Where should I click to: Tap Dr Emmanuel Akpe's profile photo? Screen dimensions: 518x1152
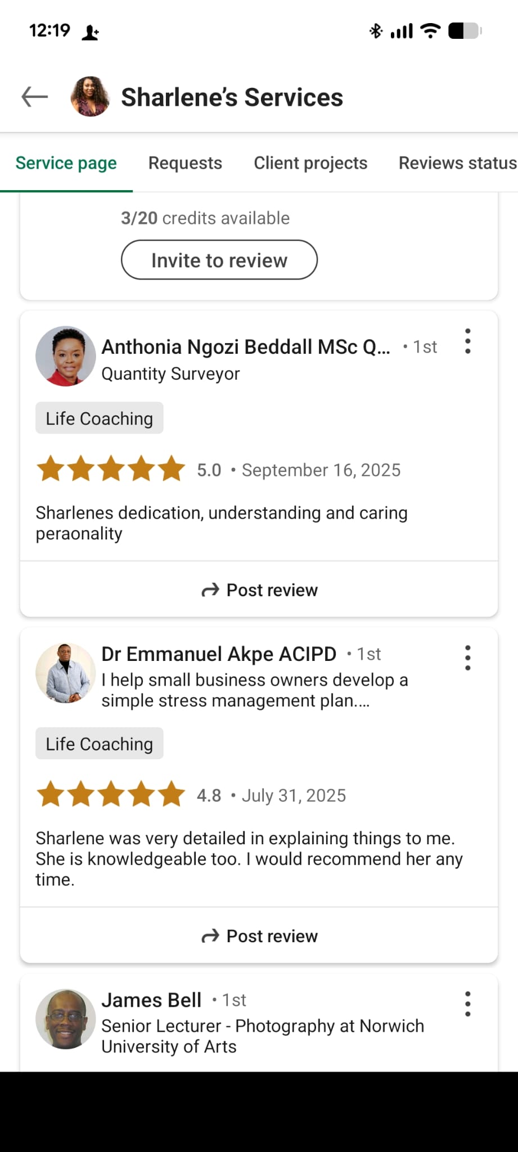(66, 673)
